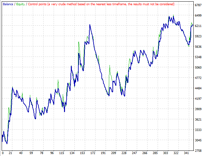
Task: Click the blue 'Balance' legend label
Action: (8, 4)
